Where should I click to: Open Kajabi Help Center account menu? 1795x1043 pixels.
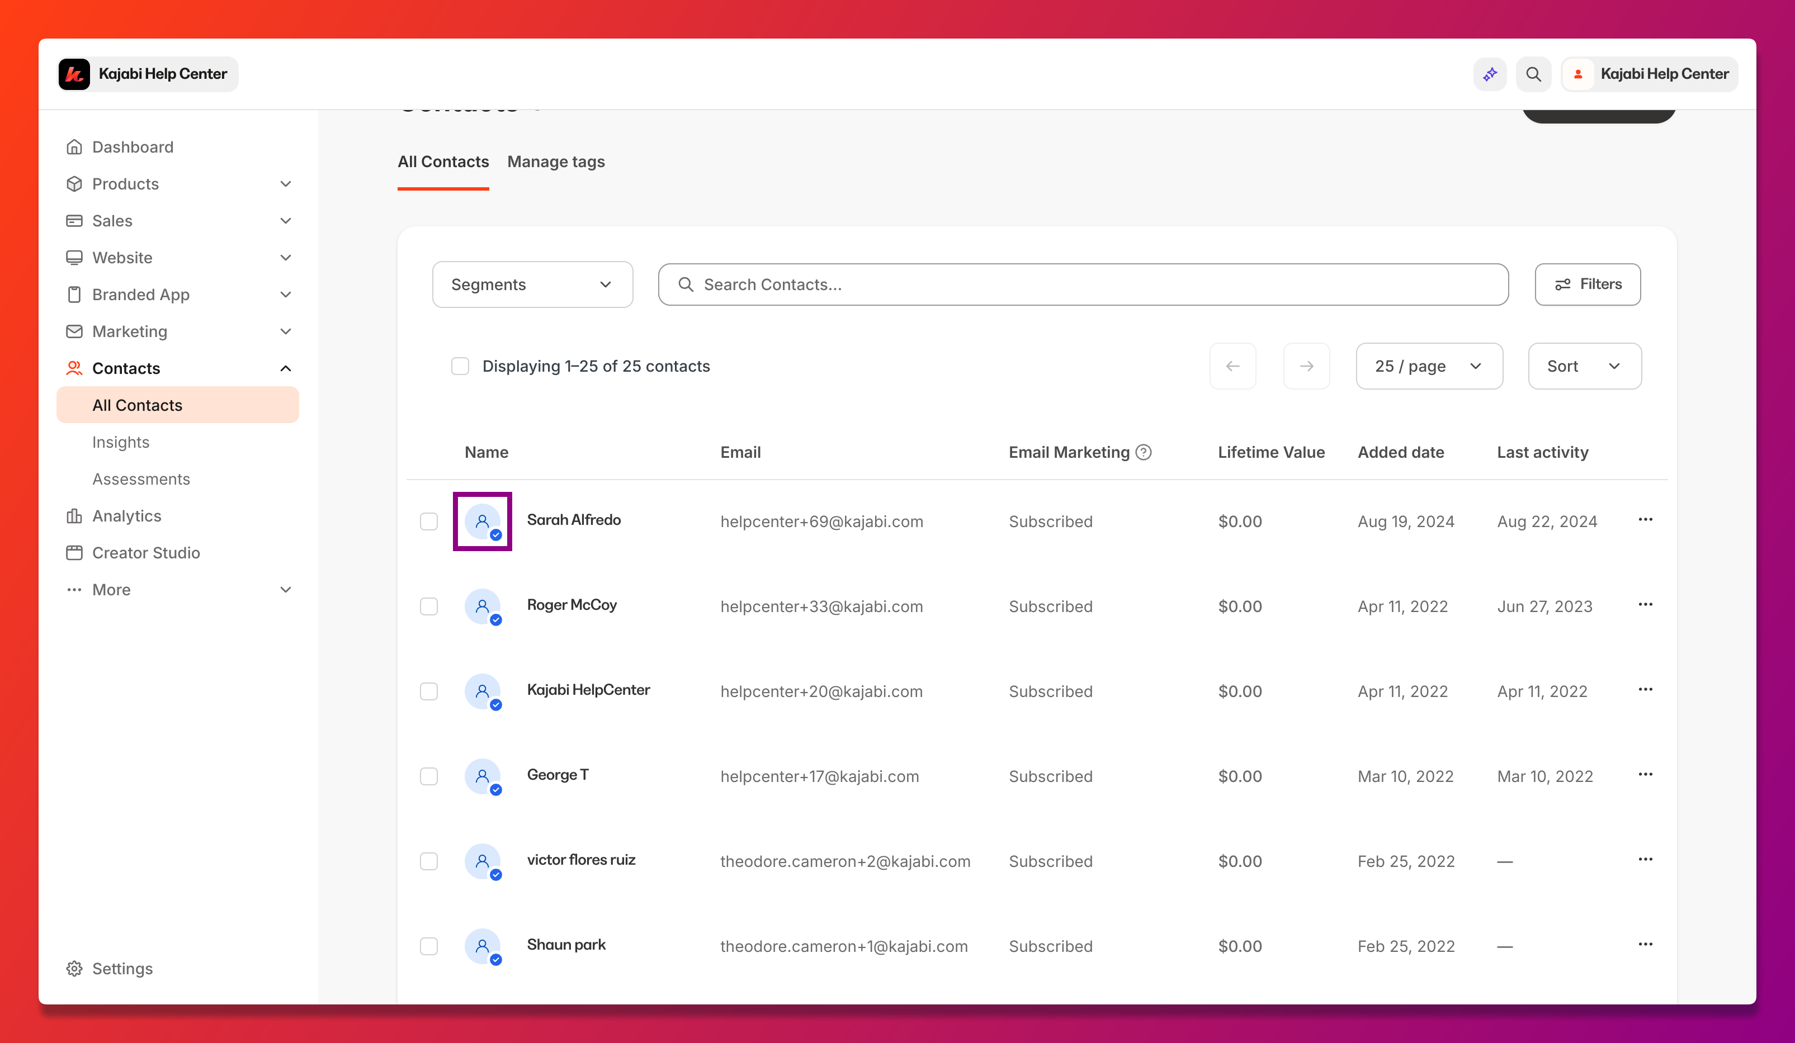click(1650, 74)
